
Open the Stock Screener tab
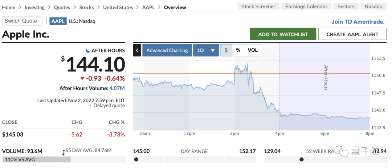coord(258,7)
